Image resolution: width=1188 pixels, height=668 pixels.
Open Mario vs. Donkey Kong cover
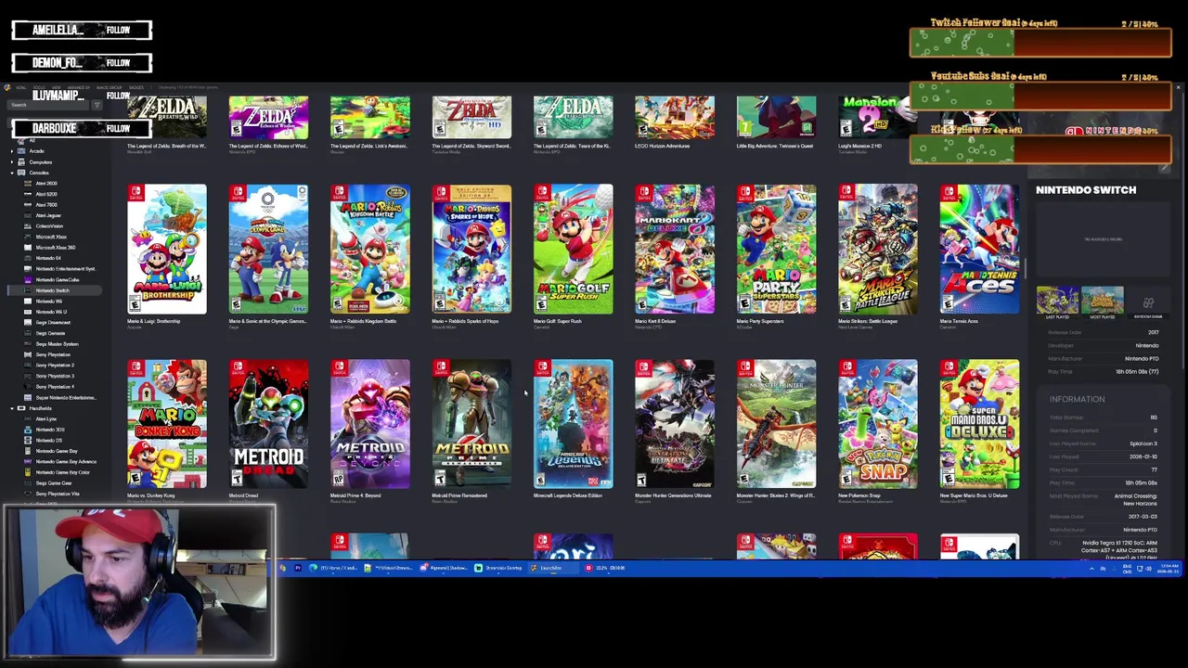coord(167,424)
